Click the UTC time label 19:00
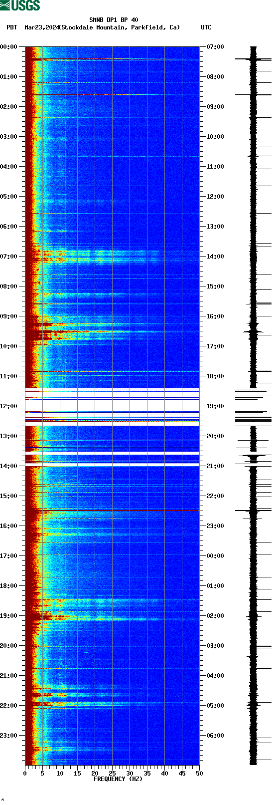Image resolution: width=275 pixels, height=805 pixels. [x=215, y=406]
